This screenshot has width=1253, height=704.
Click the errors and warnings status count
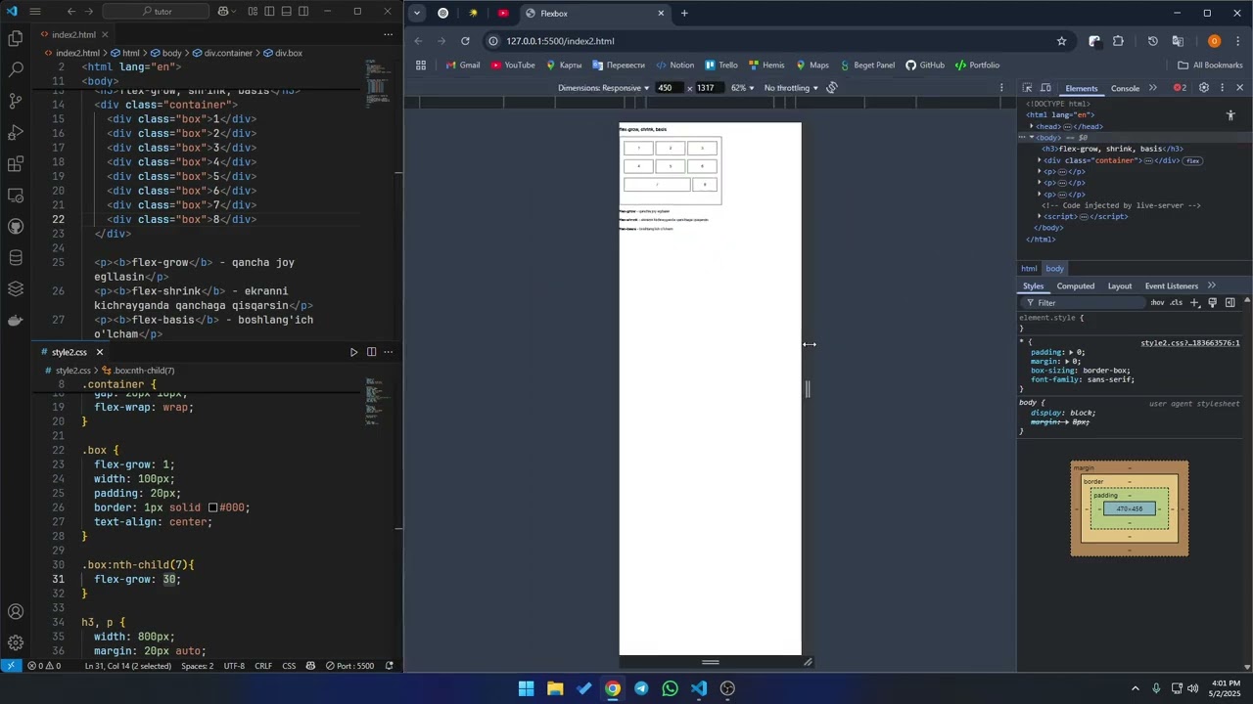44,666
